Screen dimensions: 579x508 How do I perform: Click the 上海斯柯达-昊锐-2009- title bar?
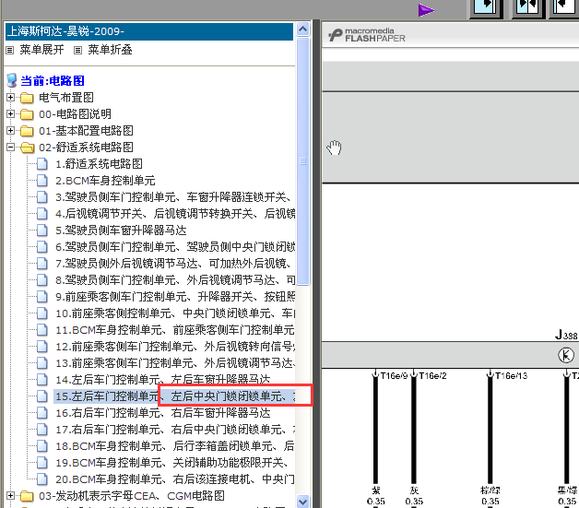(x=149, y=31)
